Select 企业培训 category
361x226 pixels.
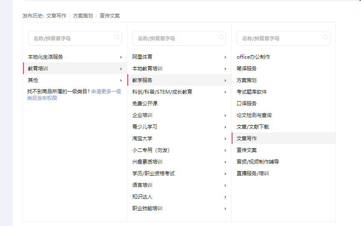coord(142,115)
